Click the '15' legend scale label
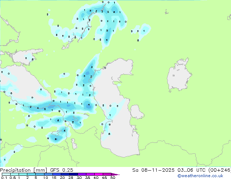 54,178
